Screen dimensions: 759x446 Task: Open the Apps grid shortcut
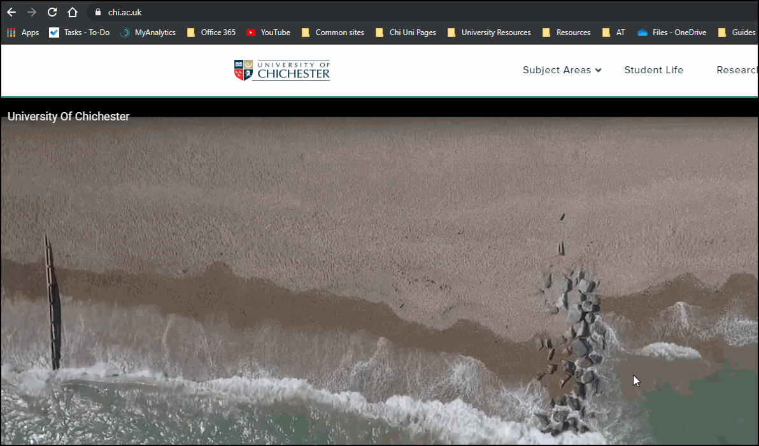click(x=23, y=32)
